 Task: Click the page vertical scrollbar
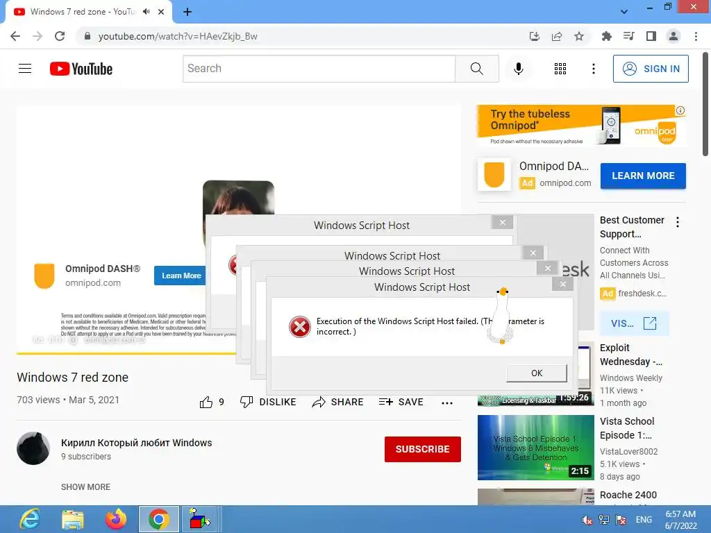click(705, 104)
